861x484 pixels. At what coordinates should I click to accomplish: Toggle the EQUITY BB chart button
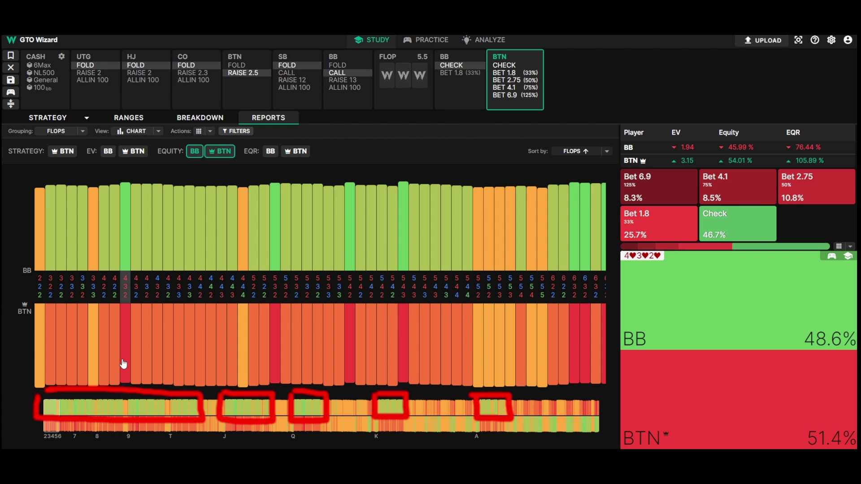coord(195,151)
